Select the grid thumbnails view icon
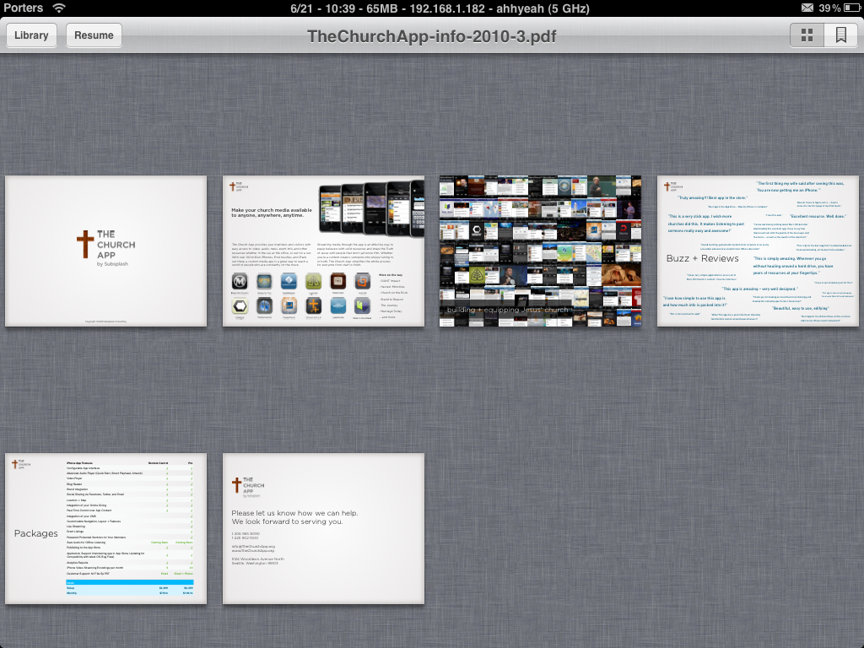Viewport: 864px width, 648px height. pos(807,35)
